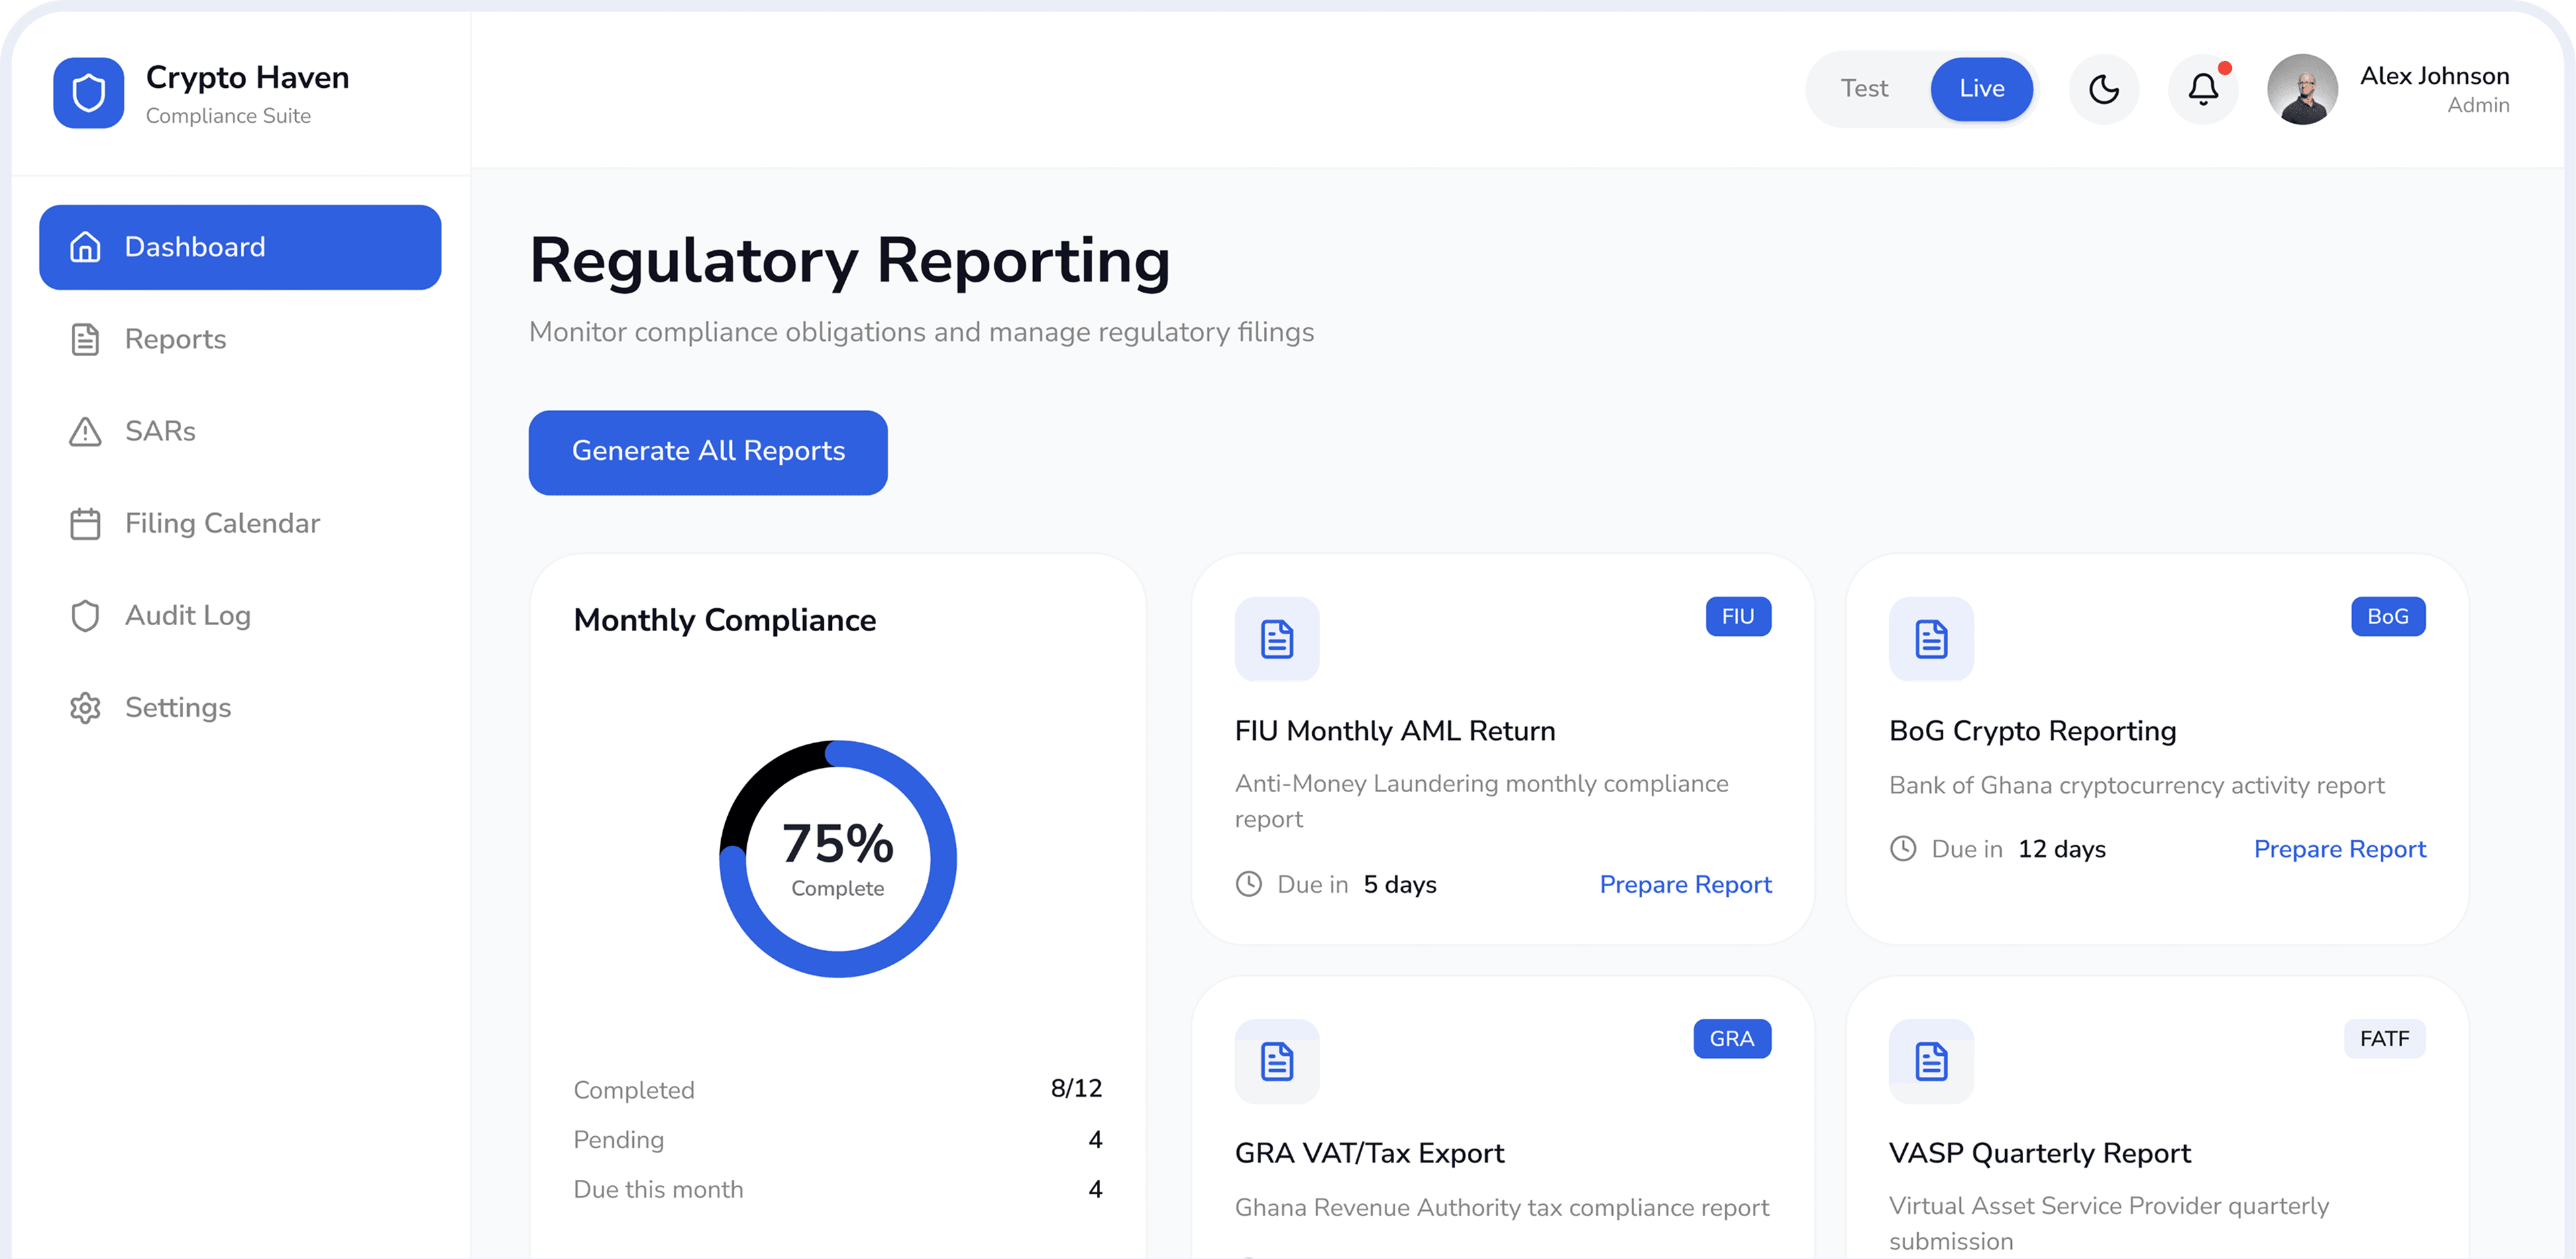Select the Filing Calendar icon
The image size is (2576, 1259).
click(85, 522)
